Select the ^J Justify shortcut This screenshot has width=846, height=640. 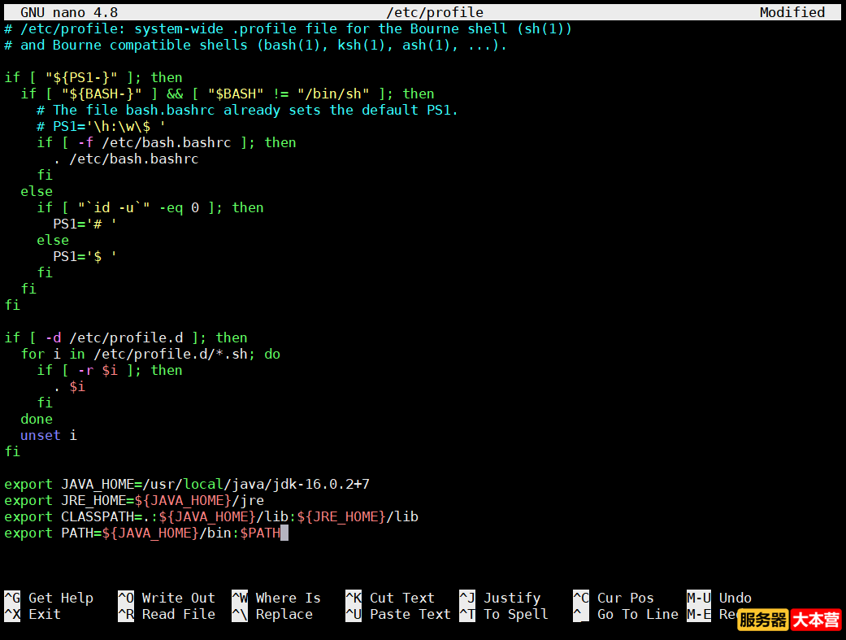[500, 598]
